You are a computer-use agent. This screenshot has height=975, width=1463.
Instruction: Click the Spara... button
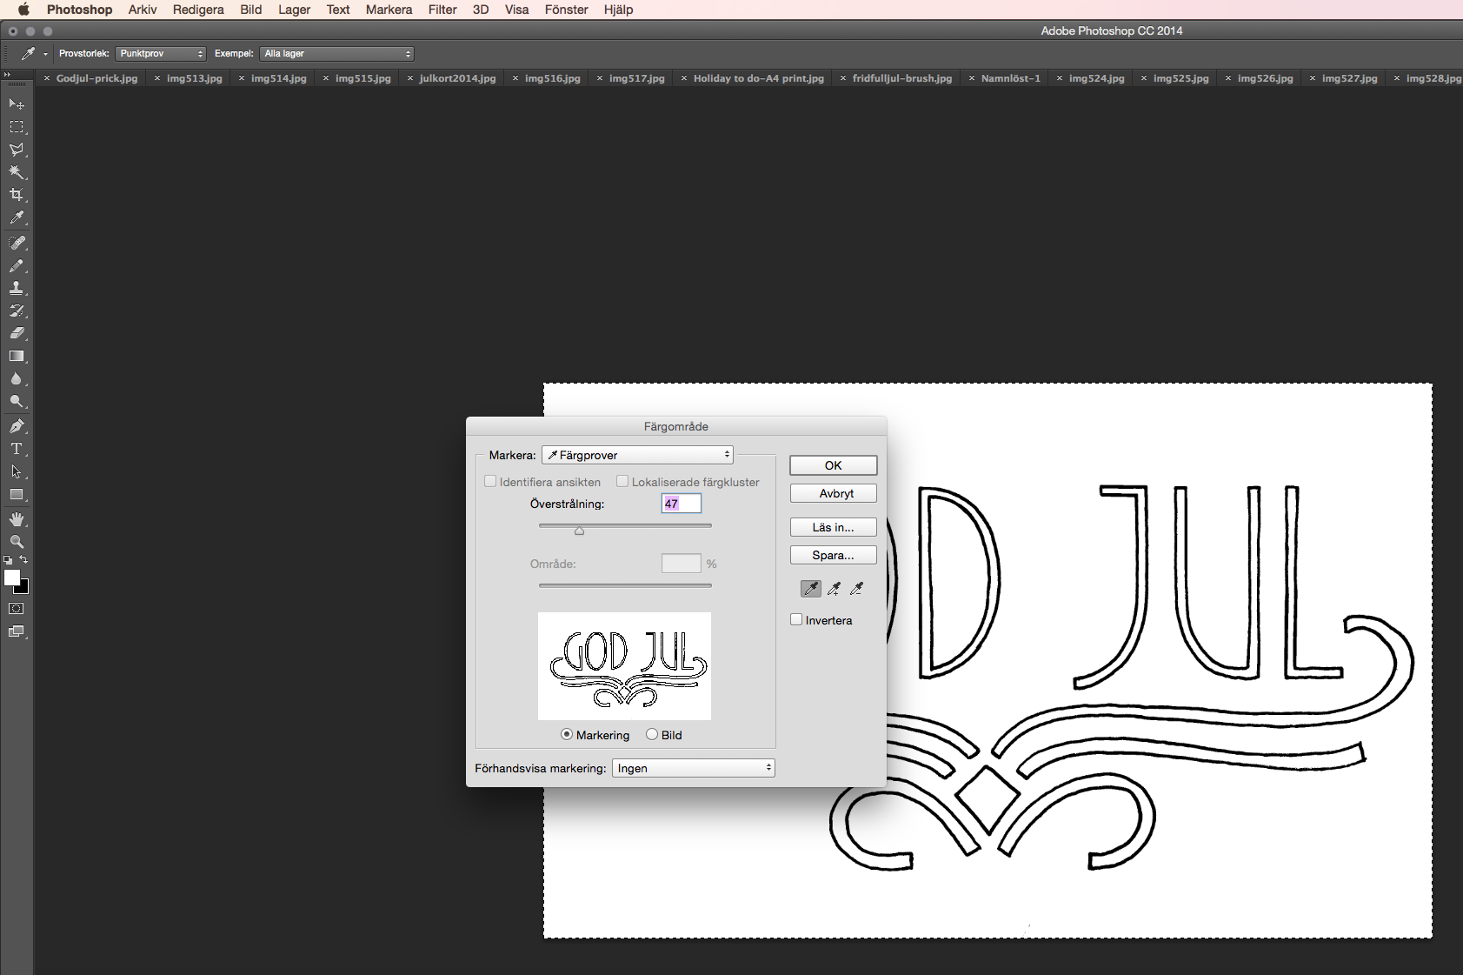[x=833, y=555]
